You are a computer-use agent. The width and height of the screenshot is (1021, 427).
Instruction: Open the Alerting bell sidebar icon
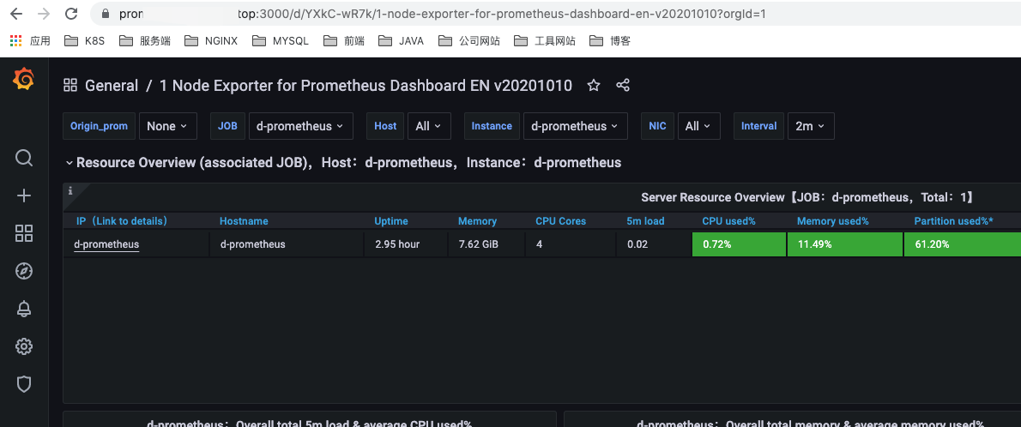coord(24,310)
